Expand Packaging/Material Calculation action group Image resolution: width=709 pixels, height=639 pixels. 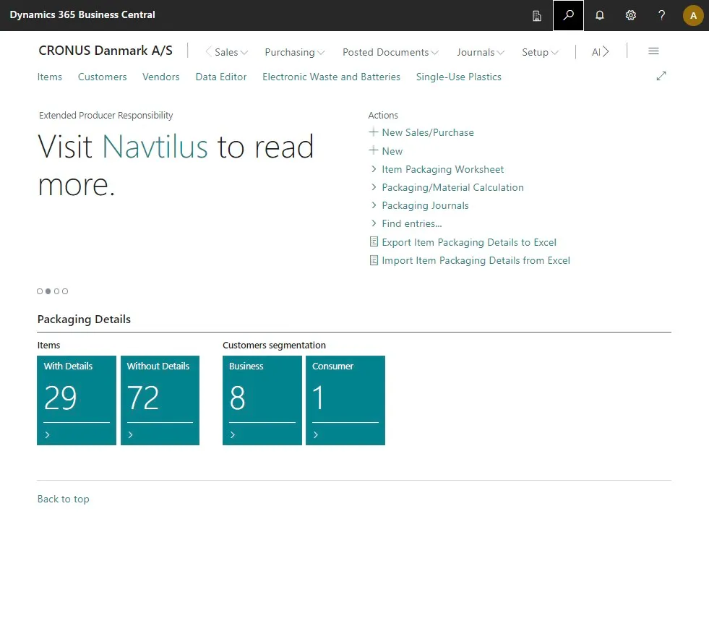click(x=374, y=186)
